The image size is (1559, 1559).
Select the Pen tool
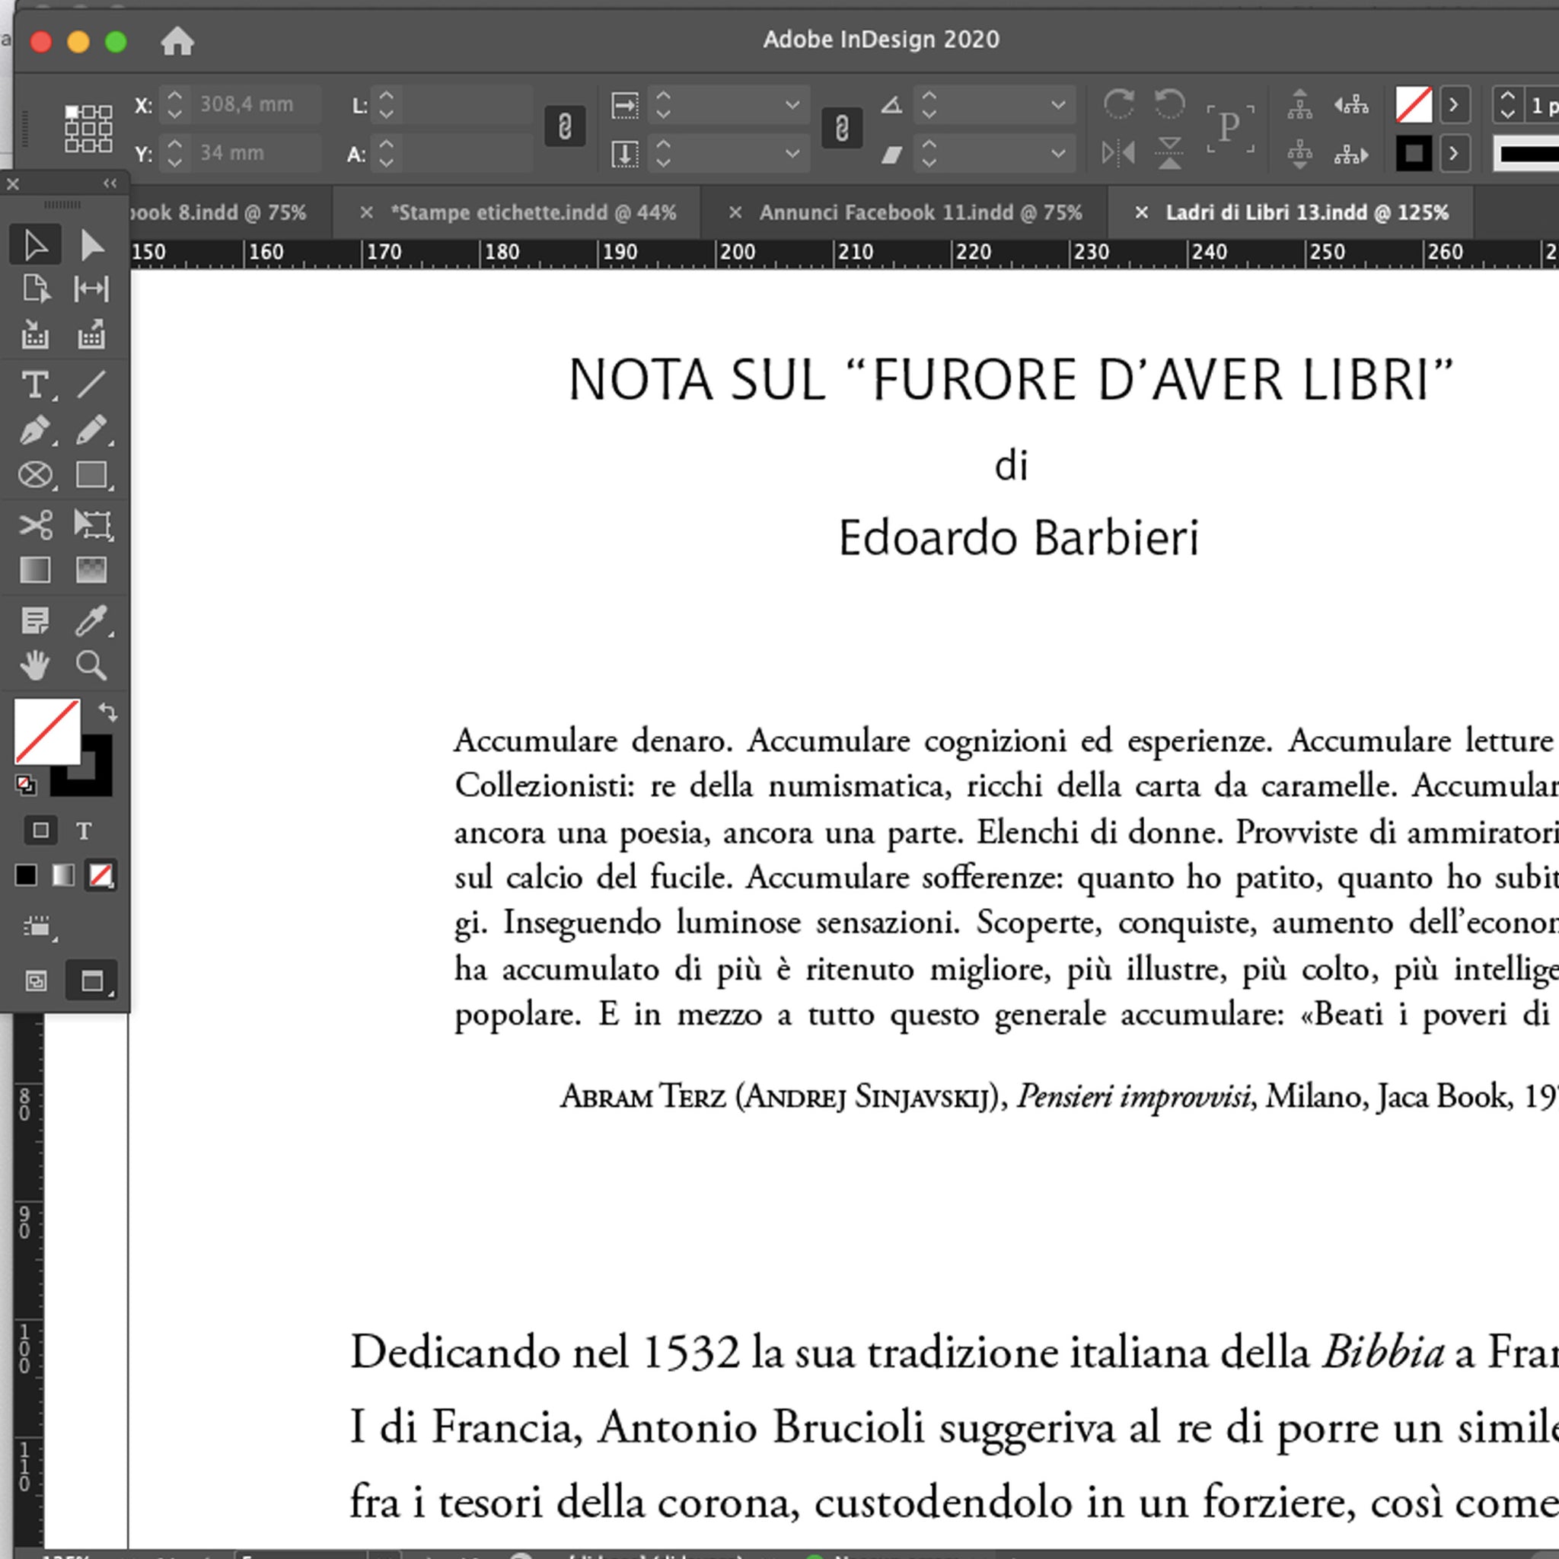pyautogui.click(x=36, y=430)
